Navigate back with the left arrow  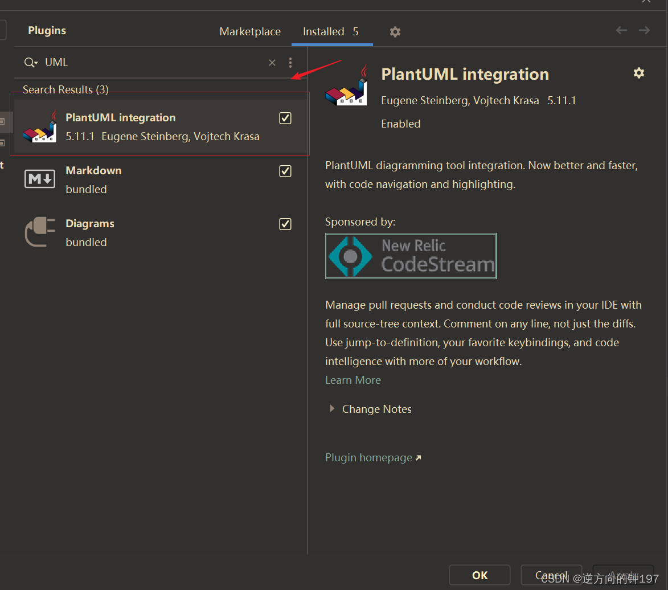pyautogui.click(x=621, y=30)
